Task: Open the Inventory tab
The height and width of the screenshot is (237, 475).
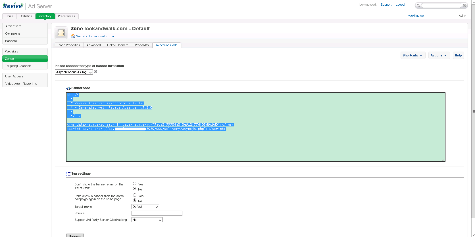Action: 45,16
